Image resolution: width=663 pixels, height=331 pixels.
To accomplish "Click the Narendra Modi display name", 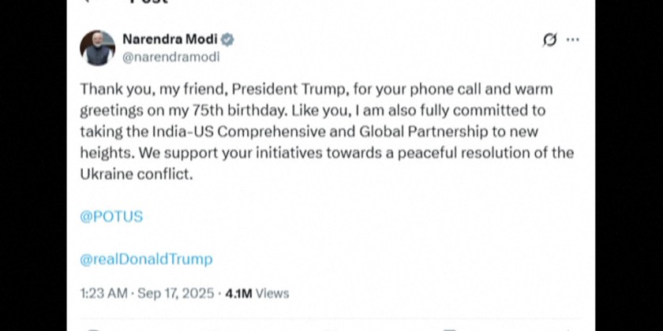I will click(x=169, y=39).
